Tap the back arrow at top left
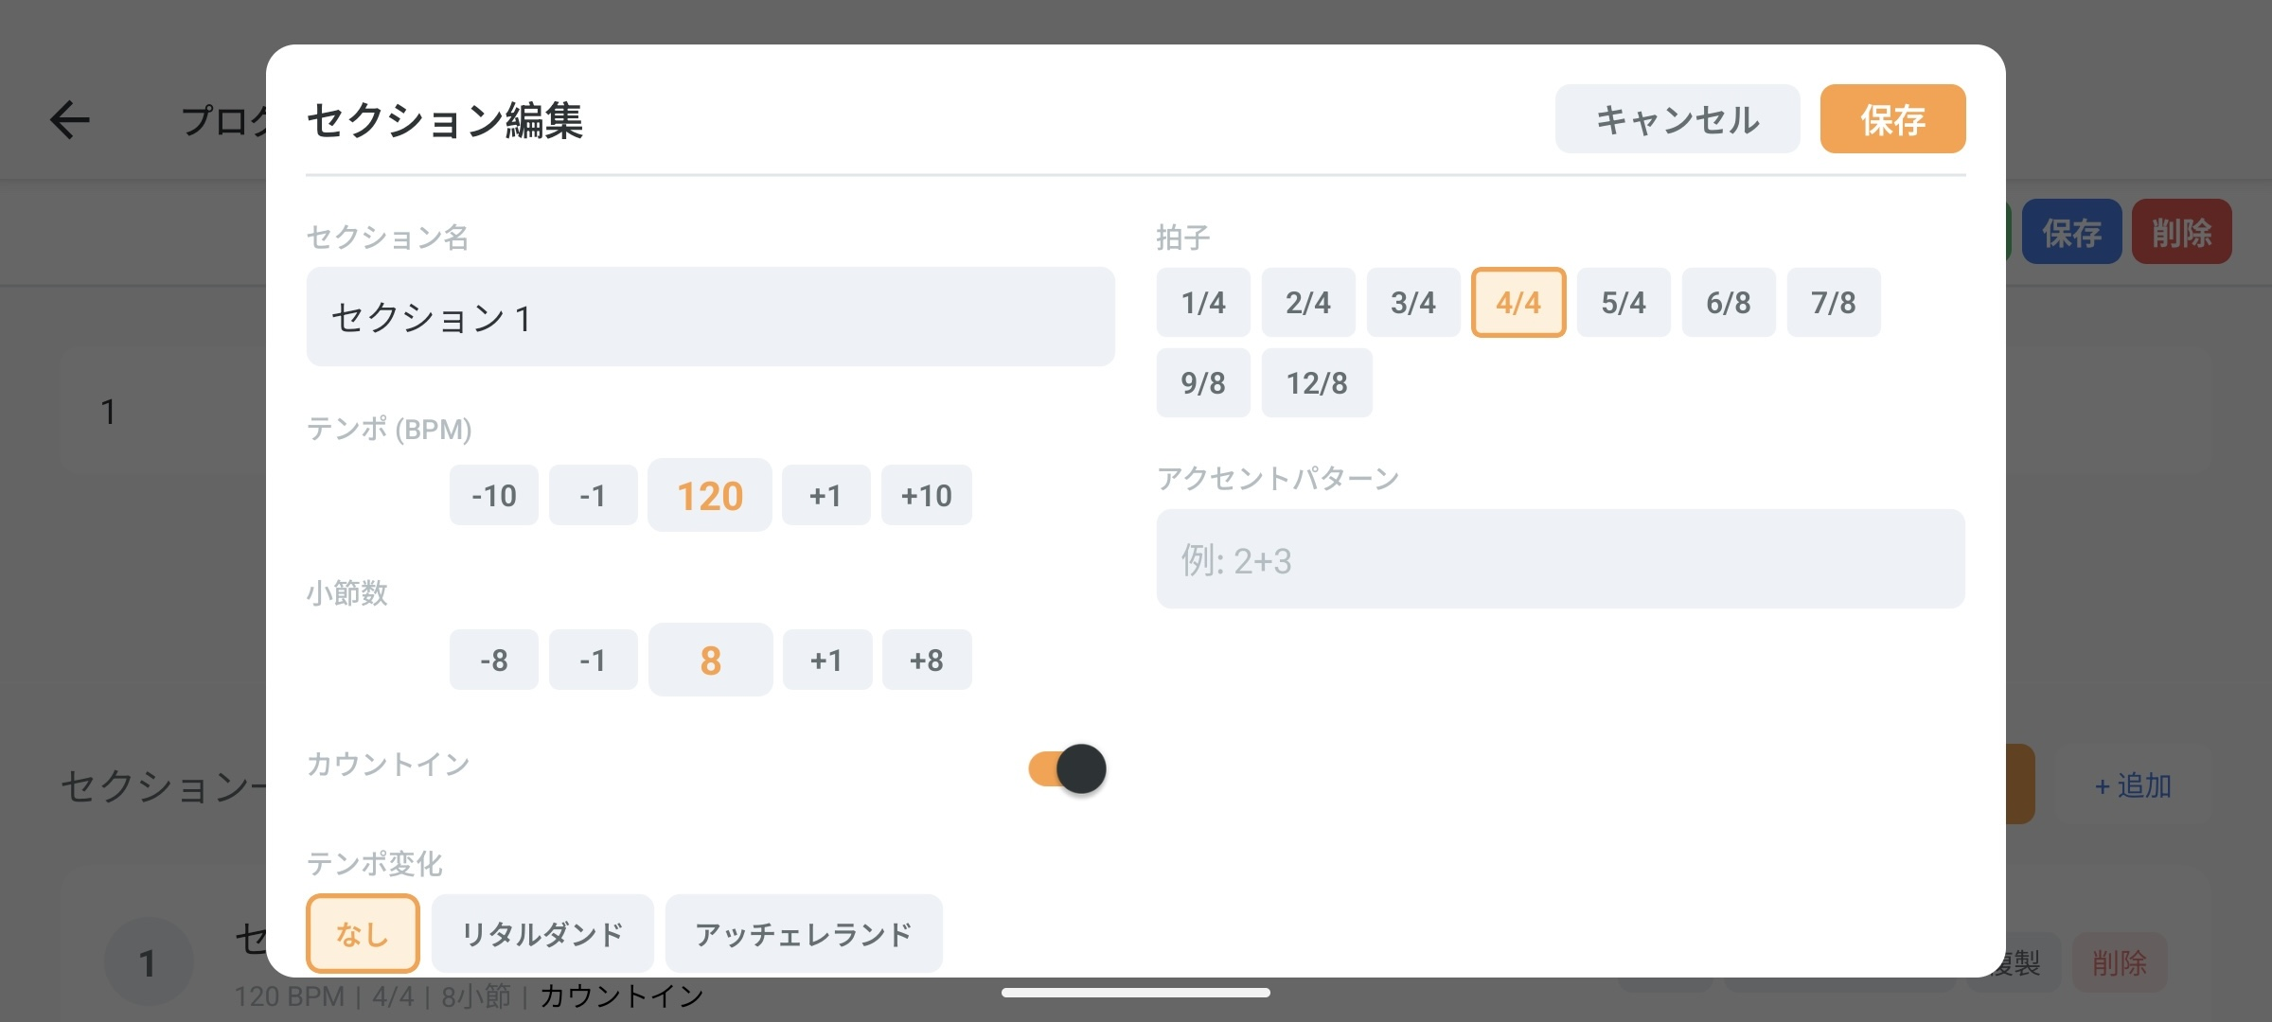The image size is (2272, 1022). (68, 118)
